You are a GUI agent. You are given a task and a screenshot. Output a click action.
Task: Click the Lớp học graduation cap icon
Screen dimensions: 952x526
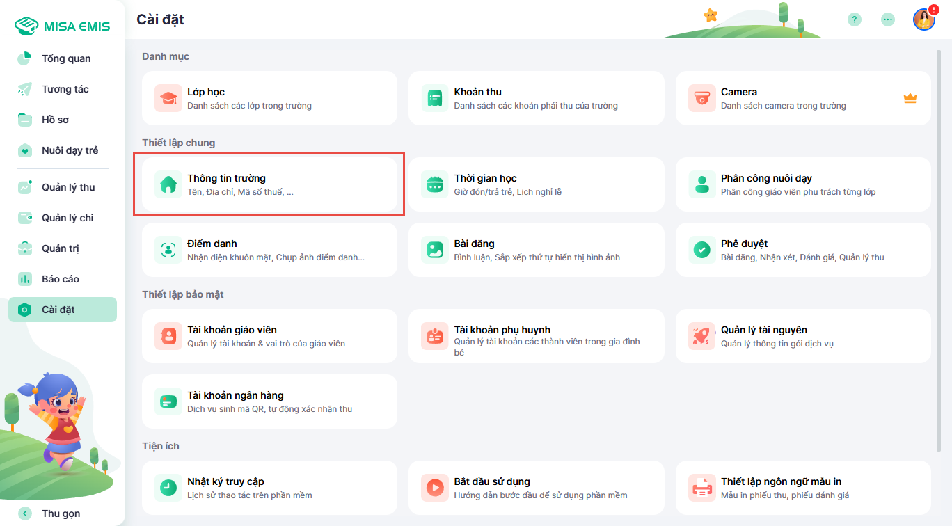tap(168, 99)
